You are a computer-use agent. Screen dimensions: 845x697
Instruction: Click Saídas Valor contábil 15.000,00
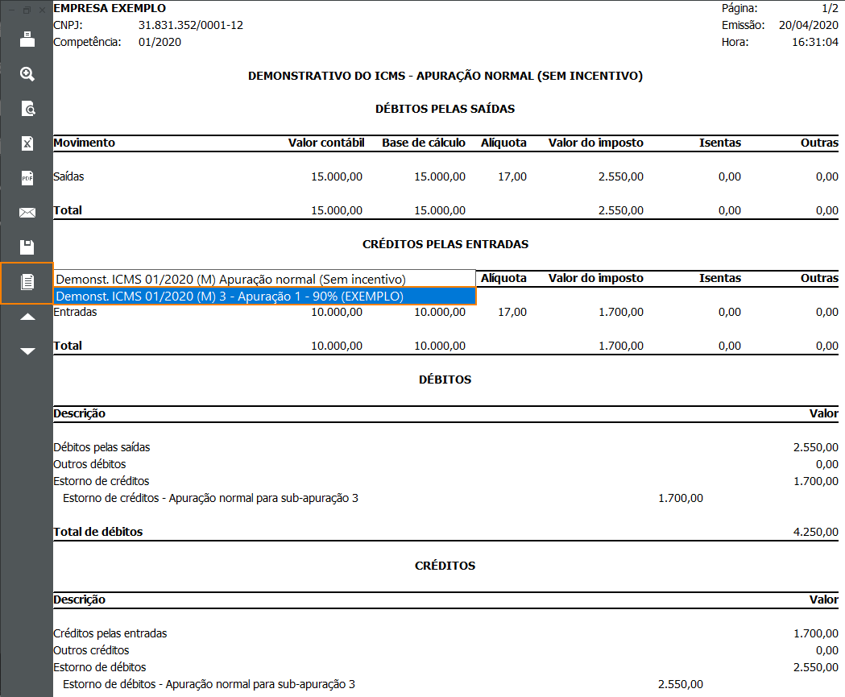336,176
